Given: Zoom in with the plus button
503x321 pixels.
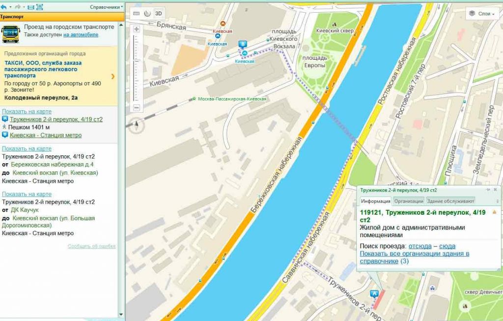Looking at the screenshot, I should point(137,29).
